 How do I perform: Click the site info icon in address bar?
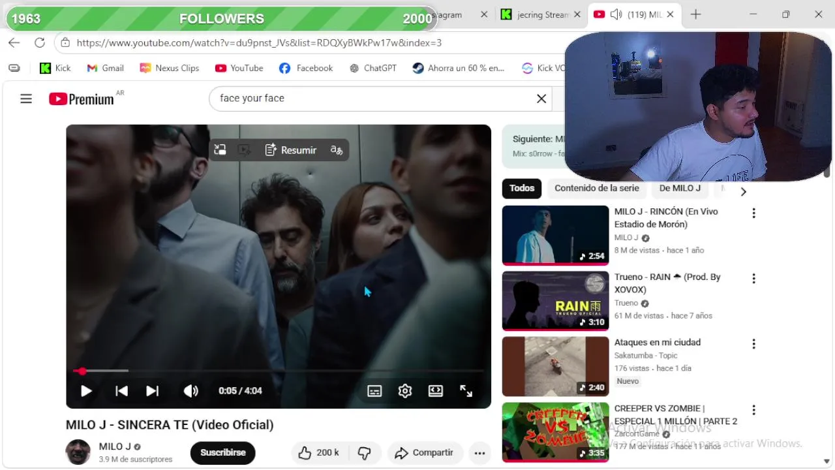click(x=65, y=43)
